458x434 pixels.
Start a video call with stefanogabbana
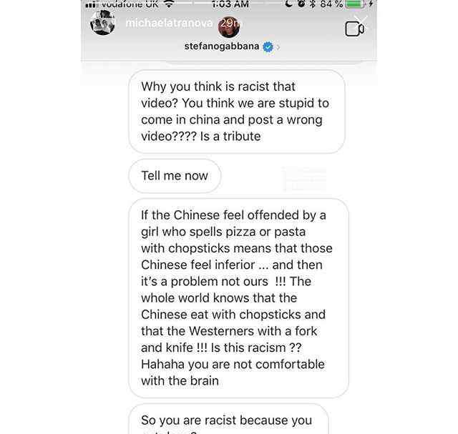tap(354, 29)
